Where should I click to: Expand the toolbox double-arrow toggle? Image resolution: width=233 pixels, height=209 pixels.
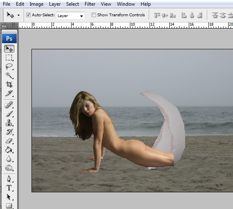pos(4,26)
